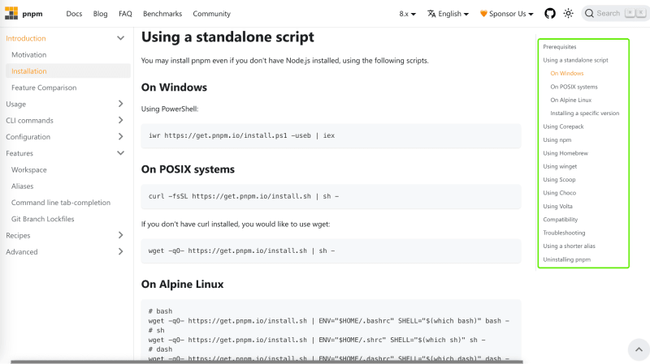
Task: Jump to Installing a specific version
Action: click(x=584, y=113)
